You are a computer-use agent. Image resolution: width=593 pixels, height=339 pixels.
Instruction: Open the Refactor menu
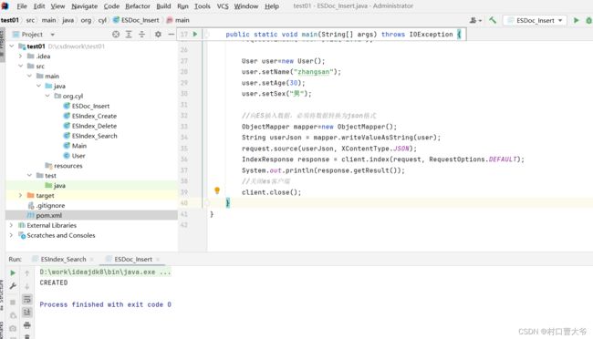point(138,6)
